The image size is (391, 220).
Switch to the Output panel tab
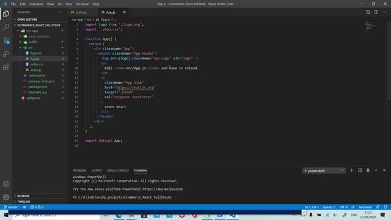click(x=97, y=170)
